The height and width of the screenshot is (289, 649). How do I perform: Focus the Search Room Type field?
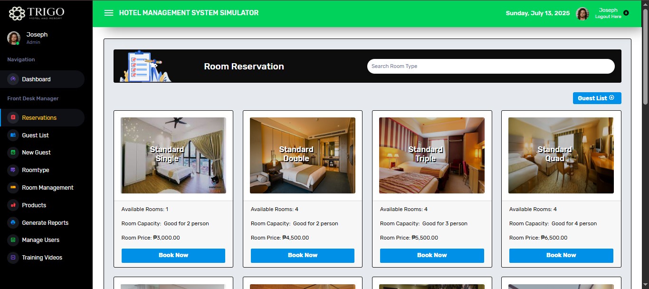point(491,66)
